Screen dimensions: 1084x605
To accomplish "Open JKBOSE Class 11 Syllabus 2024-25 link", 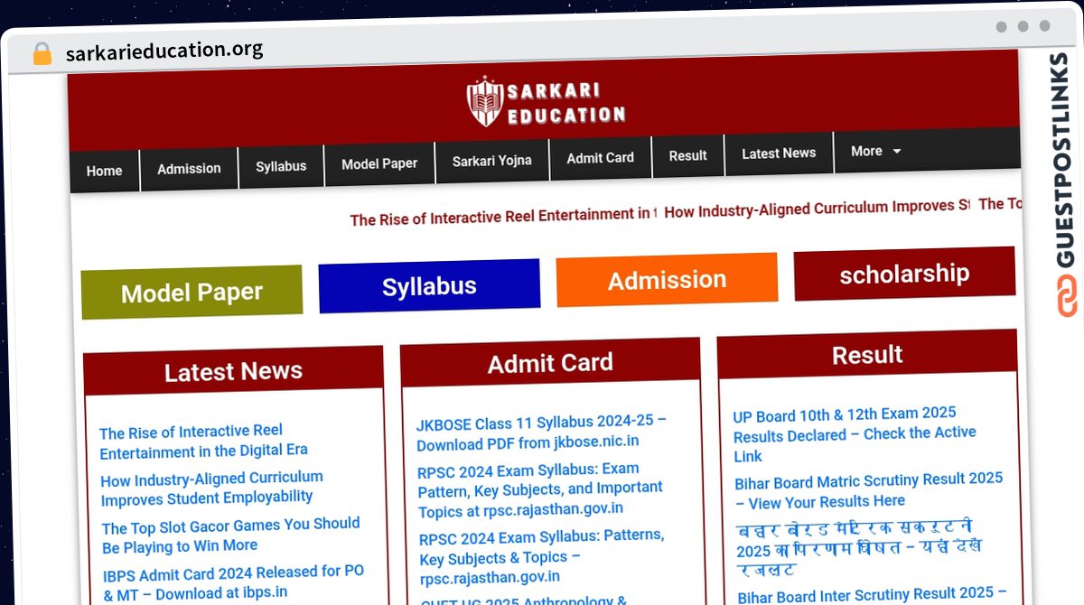I will (x=541, y=433).
